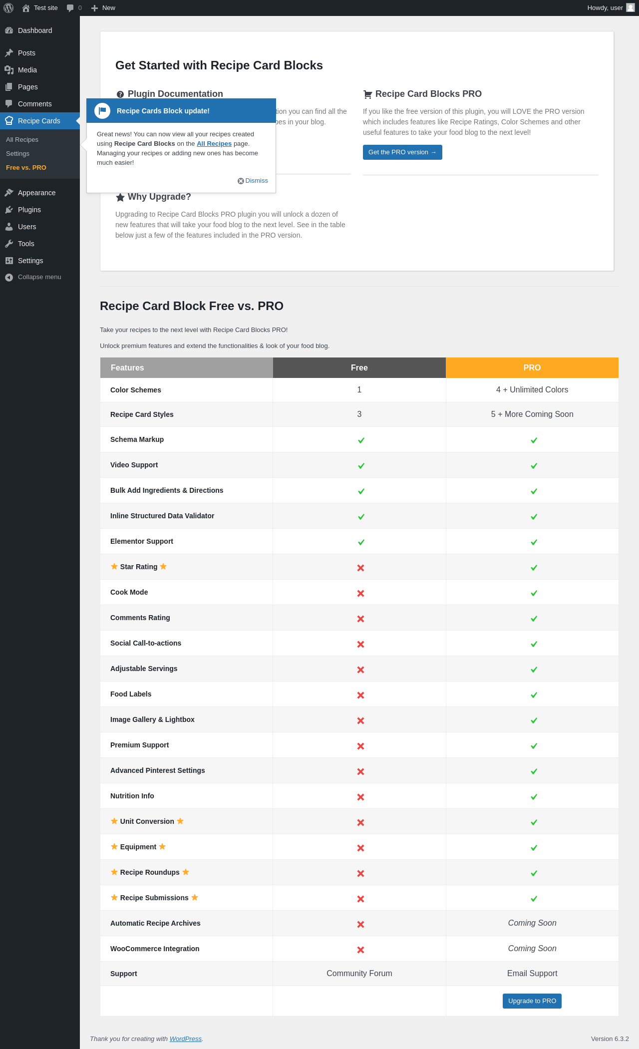
Task: Click the PRO column header
Action: coord(532,367)
